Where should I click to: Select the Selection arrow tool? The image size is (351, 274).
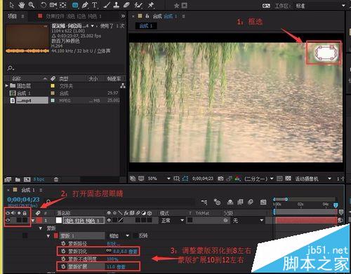click(x=12, y=5)
